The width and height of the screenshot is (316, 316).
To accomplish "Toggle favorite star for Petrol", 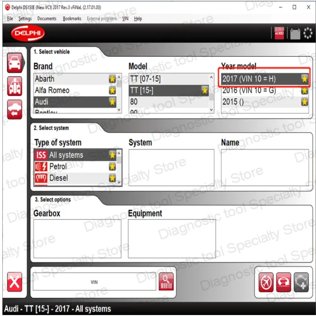I will pyautogui.click(x=112, y=167).
